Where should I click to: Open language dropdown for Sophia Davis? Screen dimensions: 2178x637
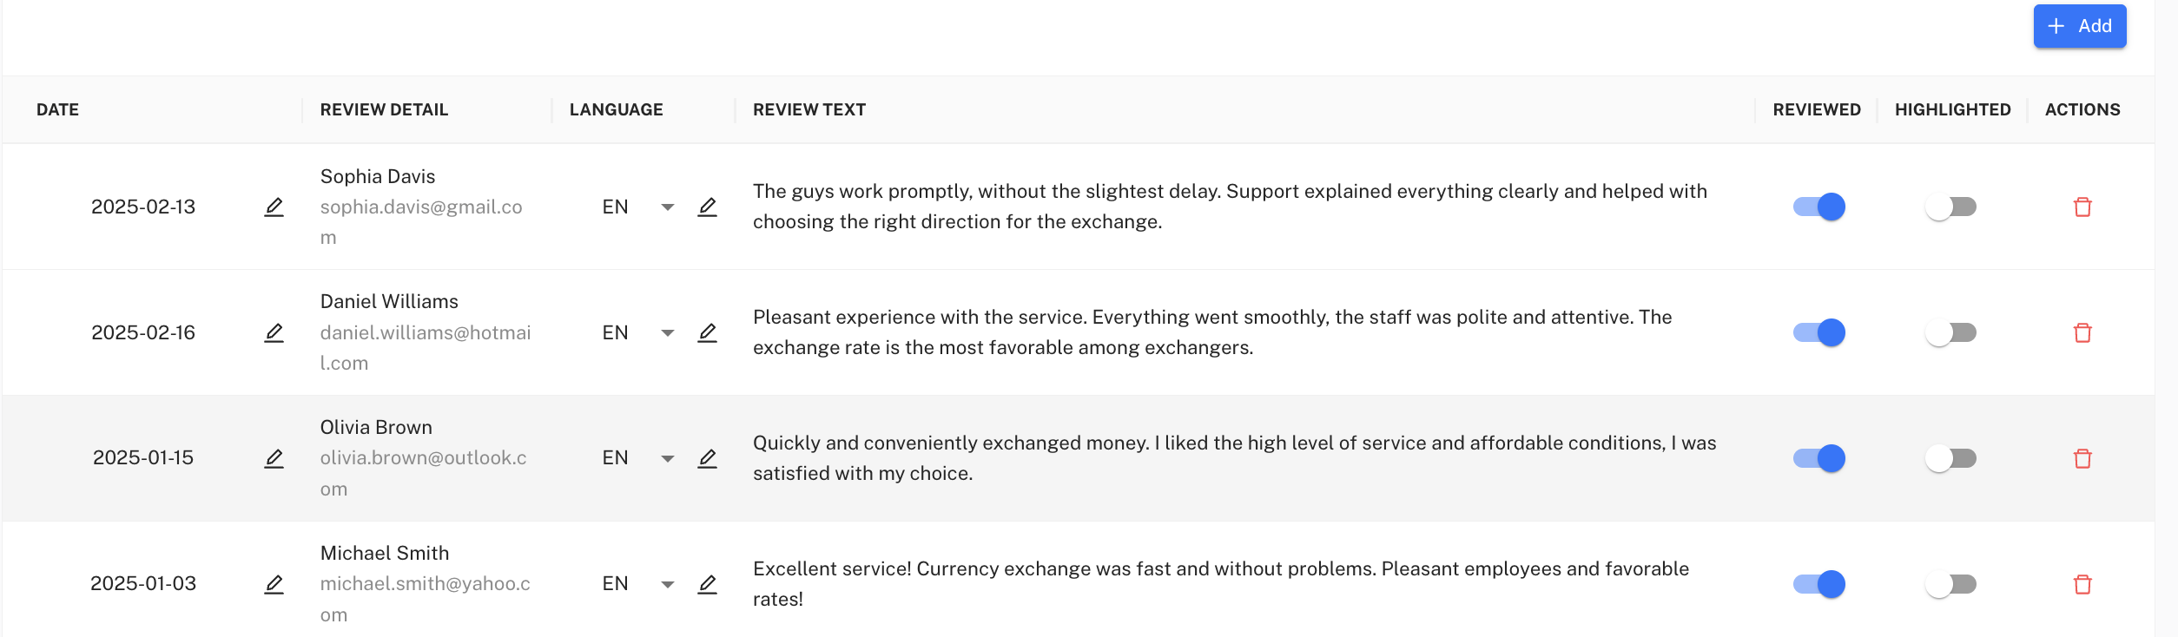667,207
